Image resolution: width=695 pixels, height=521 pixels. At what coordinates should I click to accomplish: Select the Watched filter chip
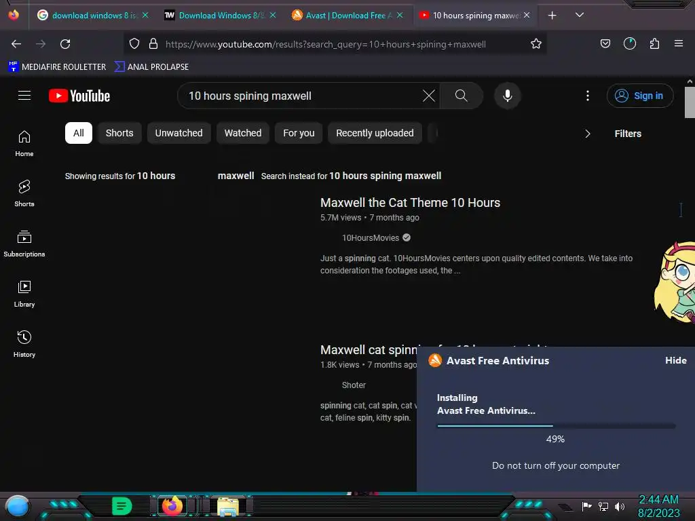point(243,133)
